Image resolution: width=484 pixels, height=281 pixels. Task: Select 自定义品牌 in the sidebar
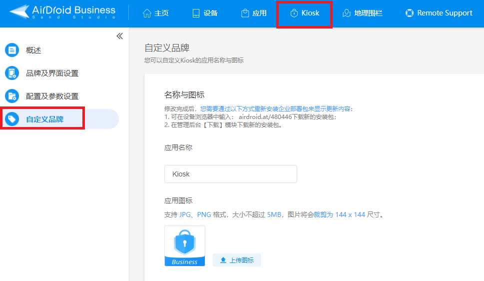click(45, 119)
